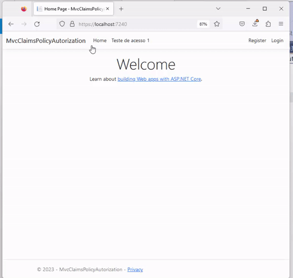The height and width of the screenshot is (278, 293).
Task: Open the Register page
Action: point(257,40)
